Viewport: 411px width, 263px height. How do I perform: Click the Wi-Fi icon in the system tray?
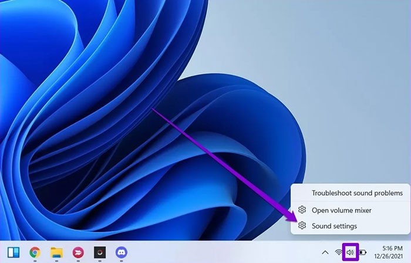pos(339,252)
